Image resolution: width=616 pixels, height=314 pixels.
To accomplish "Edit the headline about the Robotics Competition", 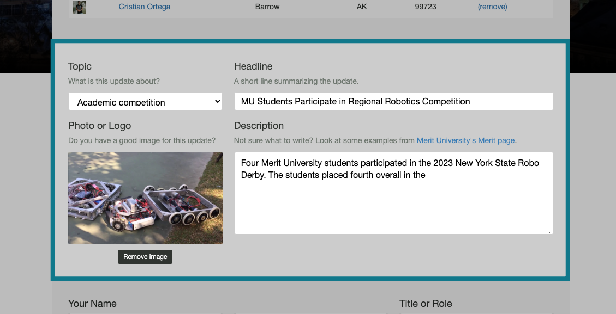I will click(x=393, y=101).
